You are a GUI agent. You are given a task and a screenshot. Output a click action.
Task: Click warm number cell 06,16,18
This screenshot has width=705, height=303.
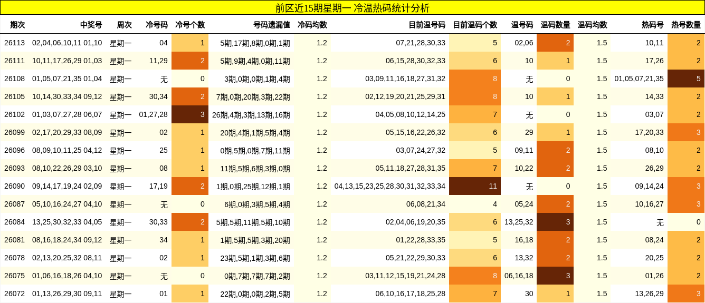519,276
